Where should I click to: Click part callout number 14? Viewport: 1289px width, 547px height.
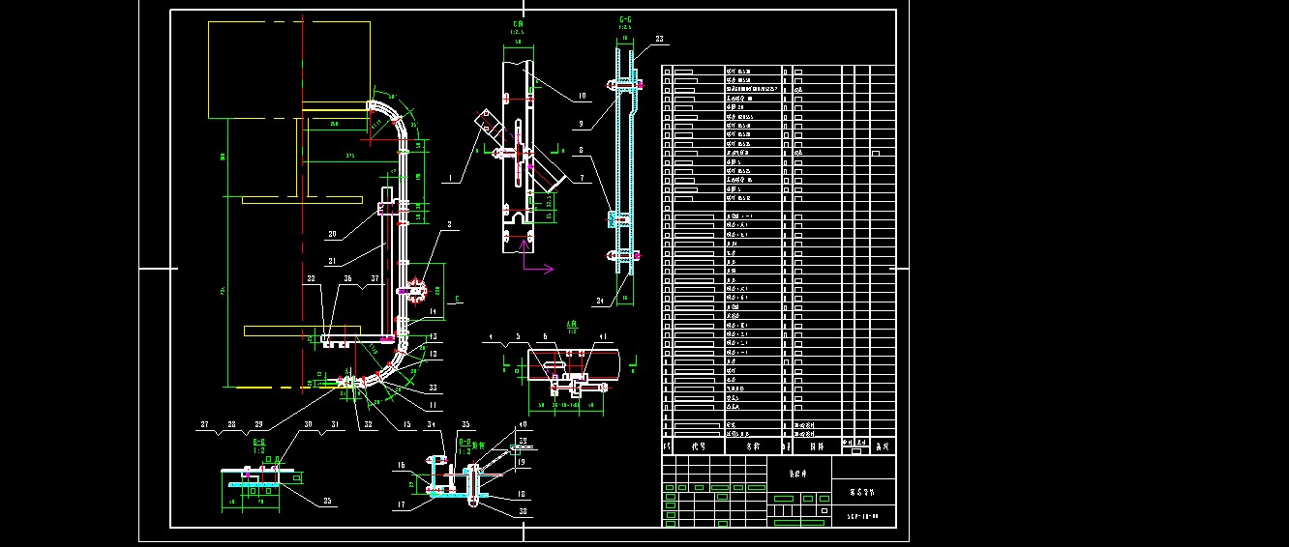click(434, 312)
